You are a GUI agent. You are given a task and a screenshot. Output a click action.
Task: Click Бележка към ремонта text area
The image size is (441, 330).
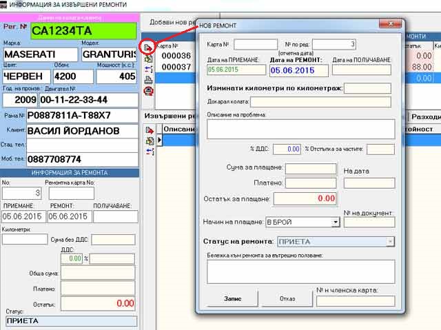pyautogui.click(x=301, y=271)
